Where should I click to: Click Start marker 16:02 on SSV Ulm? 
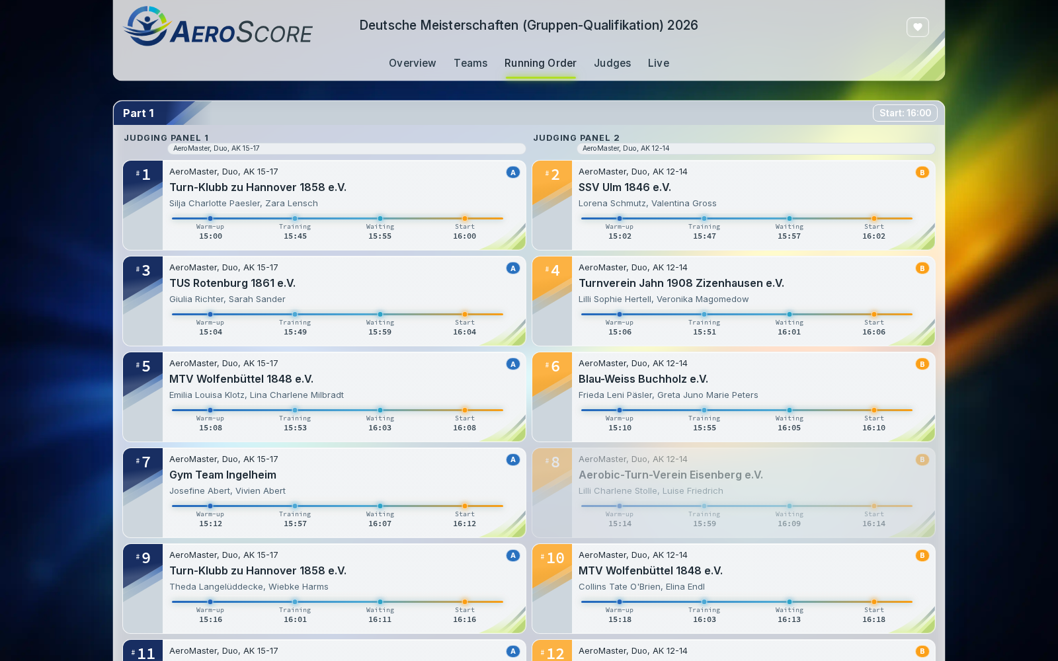[874, 218]
